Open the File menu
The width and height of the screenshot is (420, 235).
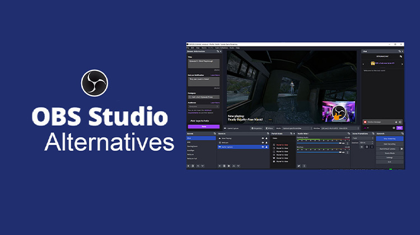pyautogui.click(x=188, y=48)
